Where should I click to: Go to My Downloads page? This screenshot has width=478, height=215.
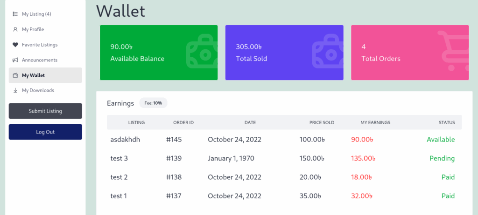coord(38,90)
